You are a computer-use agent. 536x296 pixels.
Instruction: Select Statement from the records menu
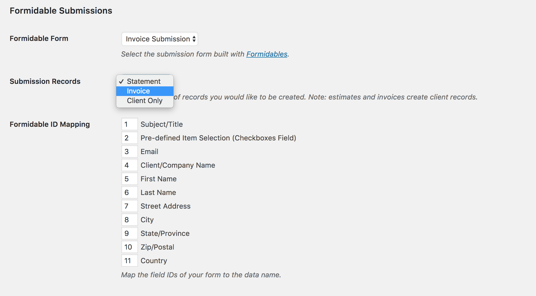144,81
